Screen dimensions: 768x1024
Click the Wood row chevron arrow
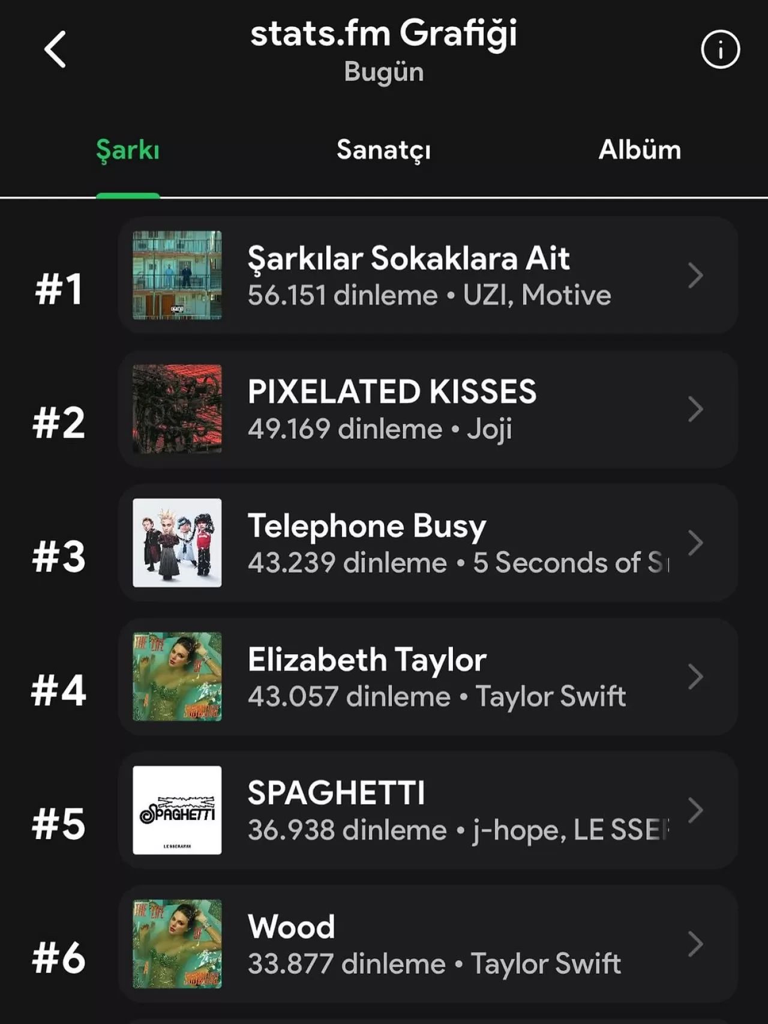tap(695, 944)
